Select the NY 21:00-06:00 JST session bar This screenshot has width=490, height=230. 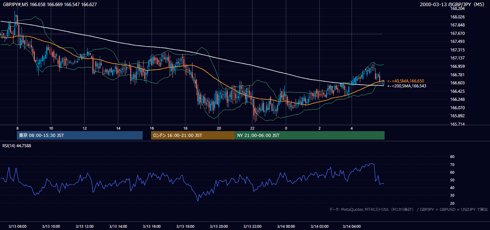point(310,135)
